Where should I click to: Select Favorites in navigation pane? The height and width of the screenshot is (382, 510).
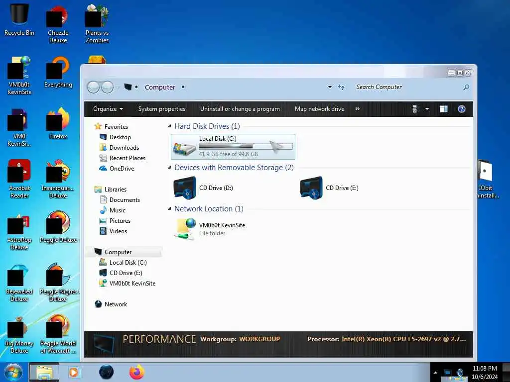[111, 127]
